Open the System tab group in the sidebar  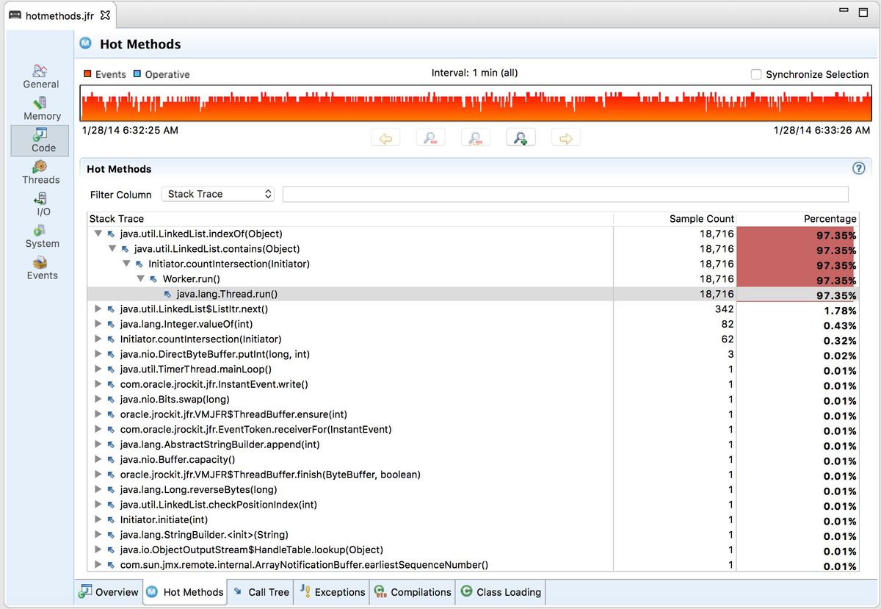click(42, 236)
